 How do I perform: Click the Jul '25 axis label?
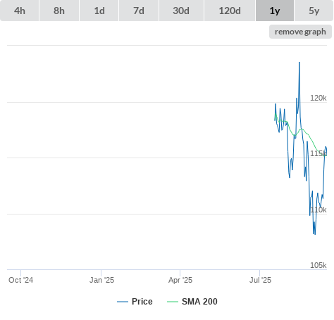pyautogui.click(x=260, y=280)
